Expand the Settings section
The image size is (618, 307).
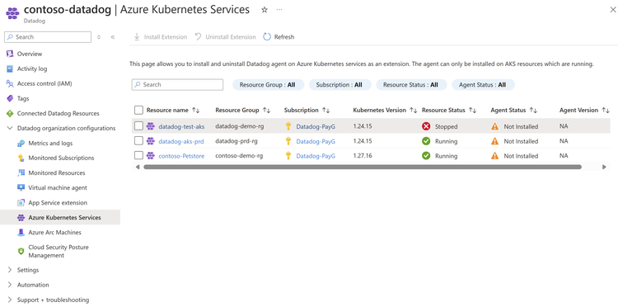(x=10, y=271)
